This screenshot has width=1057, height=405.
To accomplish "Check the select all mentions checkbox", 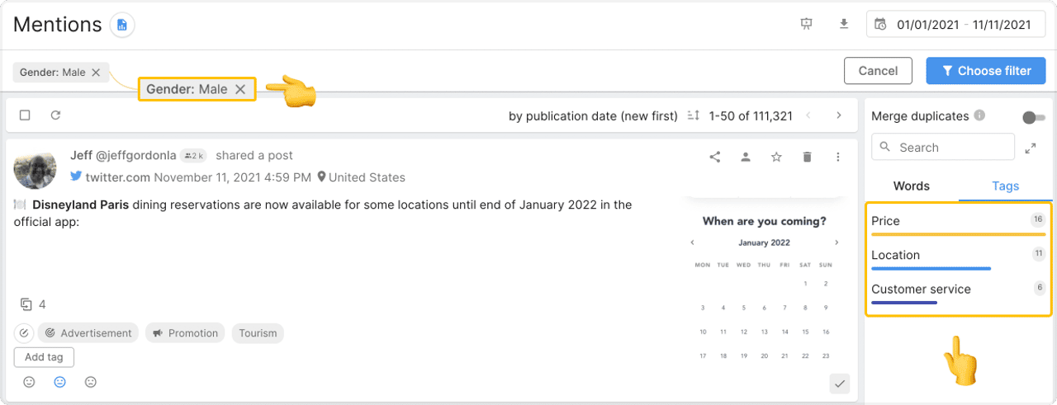I will (x=25, y=115).
